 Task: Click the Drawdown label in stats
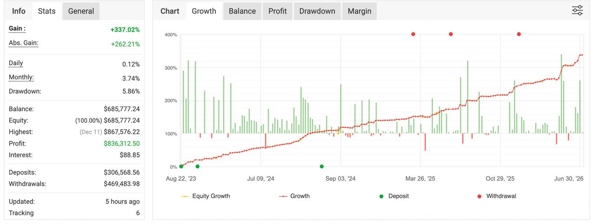click(x=25, y=92)
